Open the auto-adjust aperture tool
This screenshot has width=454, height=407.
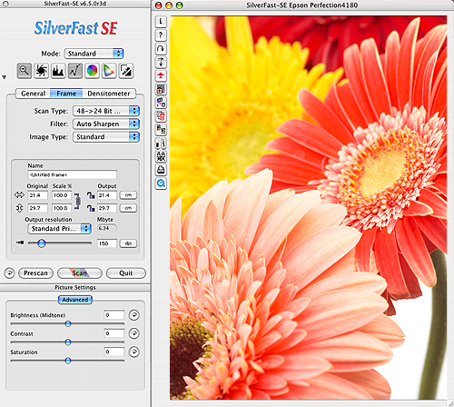(41, 71)
